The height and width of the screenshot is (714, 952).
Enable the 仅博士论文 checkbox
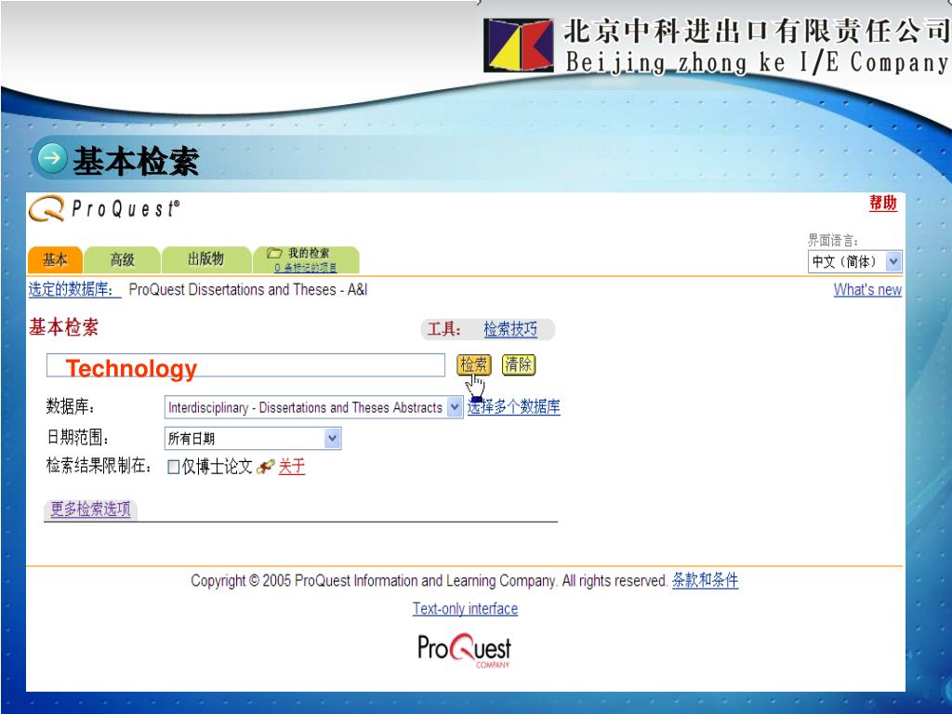pos(173,467)
